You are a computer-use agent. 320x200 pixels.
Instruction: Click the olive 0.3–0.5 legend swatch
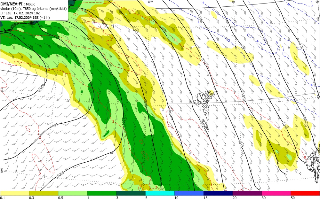[44, 193]
